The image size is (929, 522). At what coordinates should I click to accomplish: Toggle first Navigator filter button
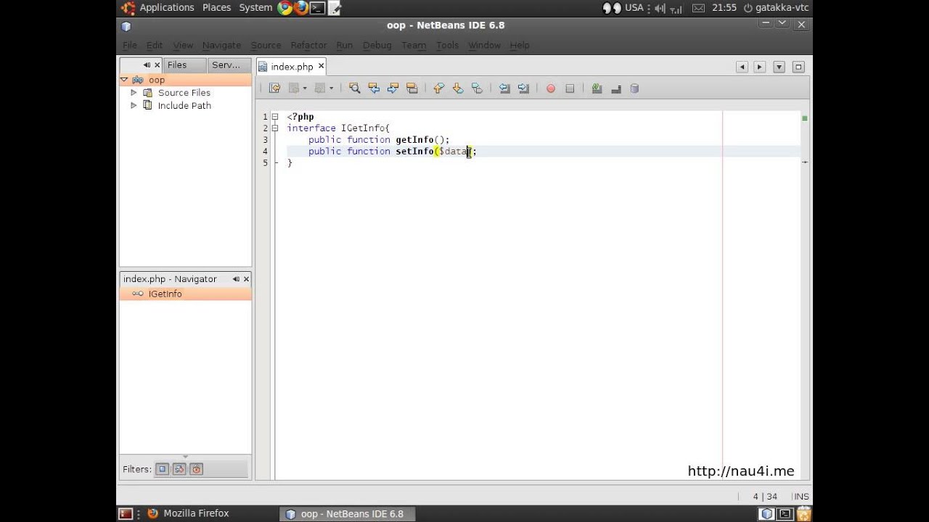click(163, 469)
